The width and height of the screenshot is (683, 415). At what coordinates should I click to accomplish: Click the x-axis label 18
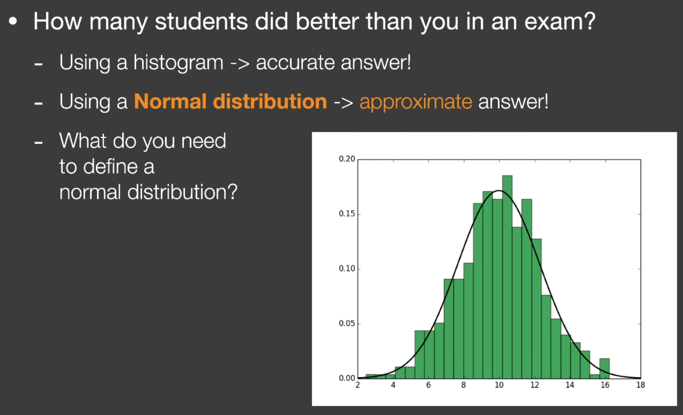pyautogui.click(x=640, y=385)
